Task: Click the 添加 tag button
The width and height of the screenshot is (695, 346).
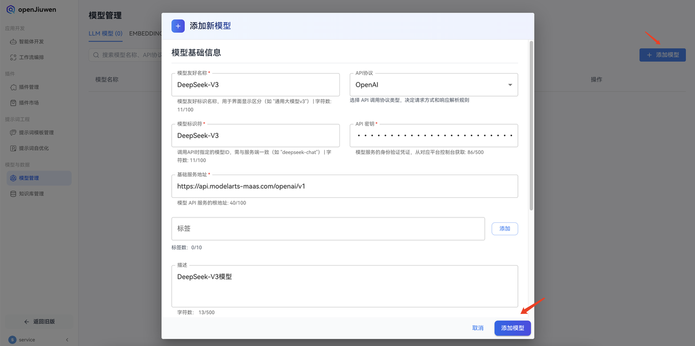Action: (x=504, y=229)
